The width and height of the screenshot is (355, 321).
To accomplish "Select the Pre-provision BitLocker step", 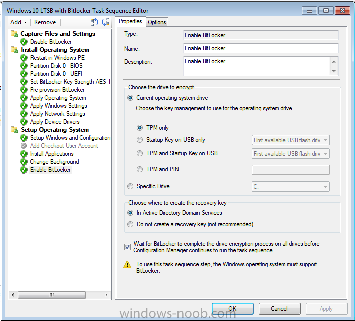I will pyautogui.click(x=58, y=90).
